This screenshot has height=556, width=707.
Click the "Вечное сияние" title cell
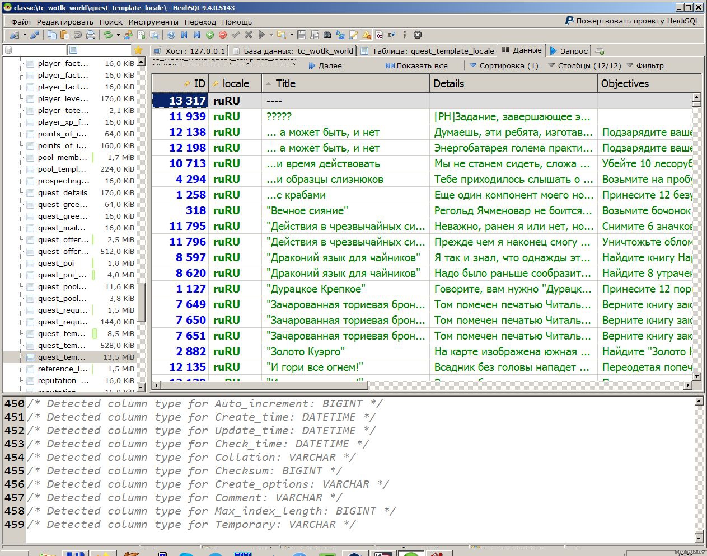(x=345, y=210)
